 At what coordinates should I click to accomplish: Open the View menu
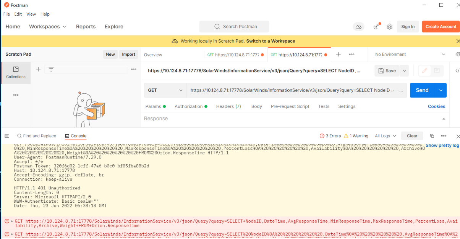31,14
